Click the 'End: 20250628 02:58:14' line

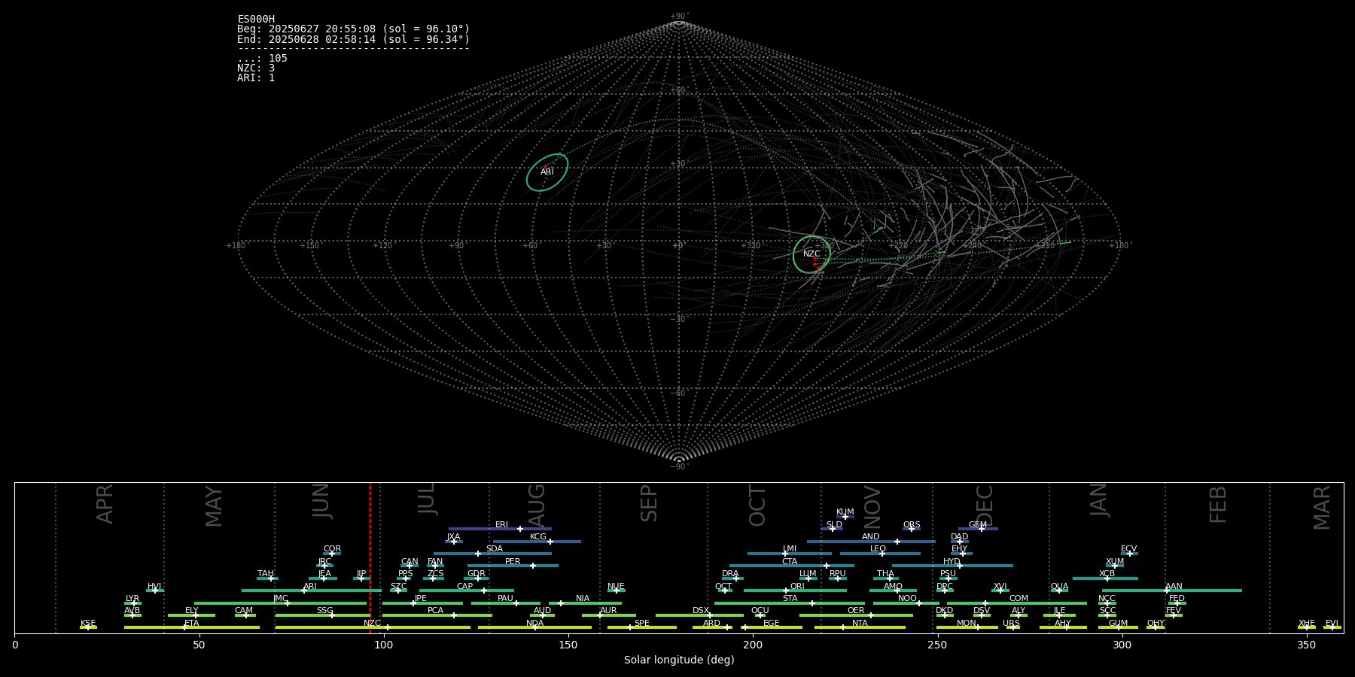pyautogui.click(x=353, y=39)
